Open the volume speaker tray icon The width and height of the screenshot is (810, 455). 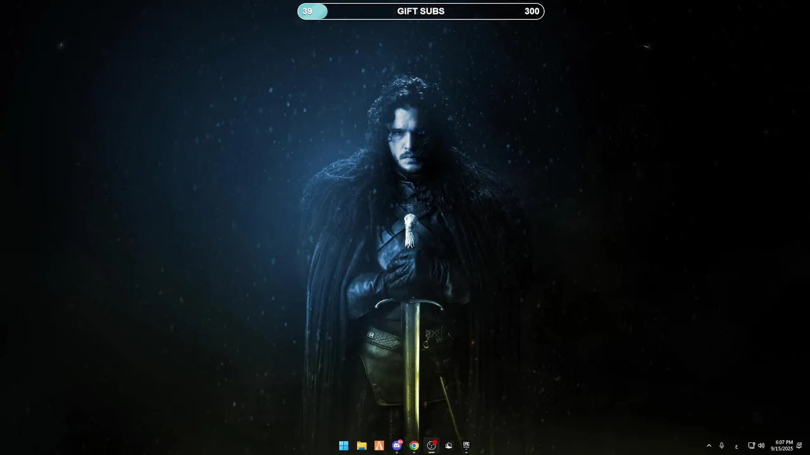(761, 446)
